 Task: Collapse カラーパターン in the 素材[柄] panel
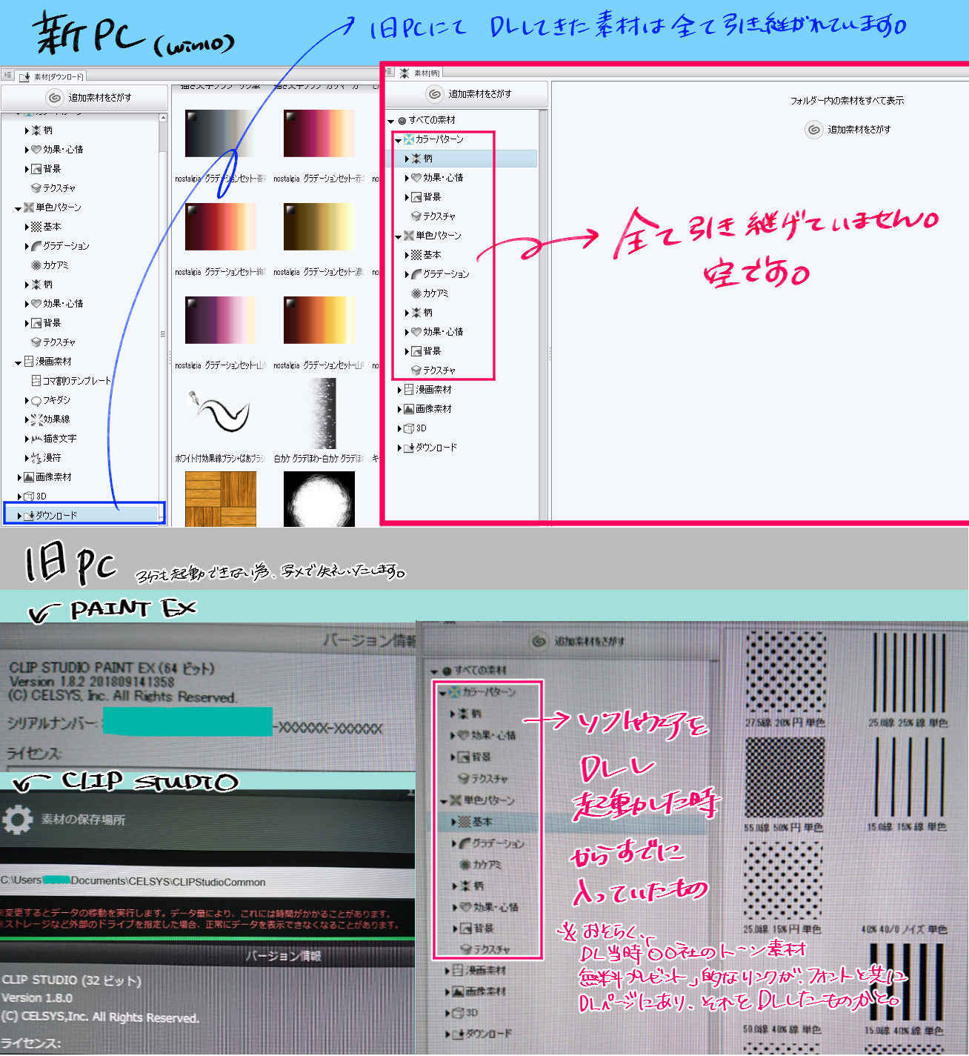click(x=399, y=140)
